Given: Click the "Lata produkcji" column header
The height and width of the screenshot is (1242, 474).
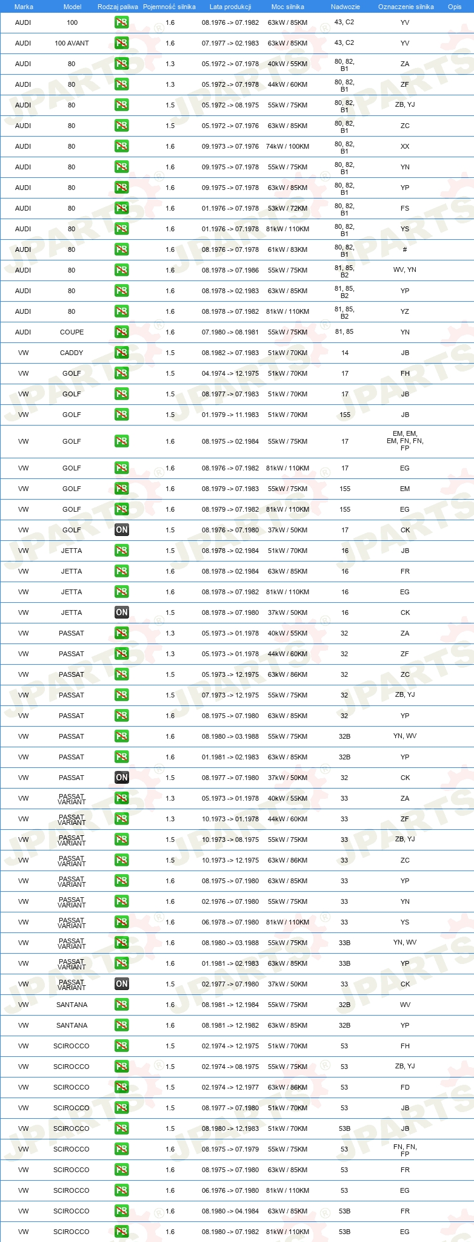Looking at the screenshot, I should 230,7.
